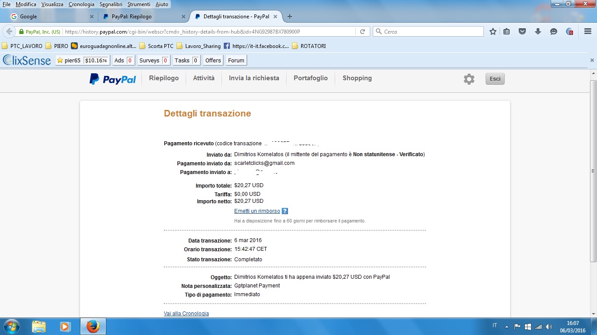
Task: Show hidden tray icons arrow
Action: tap(507, 326)
